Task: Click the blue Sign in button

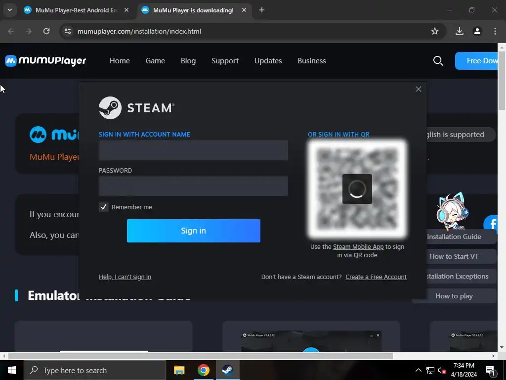Action: point(194,231)
